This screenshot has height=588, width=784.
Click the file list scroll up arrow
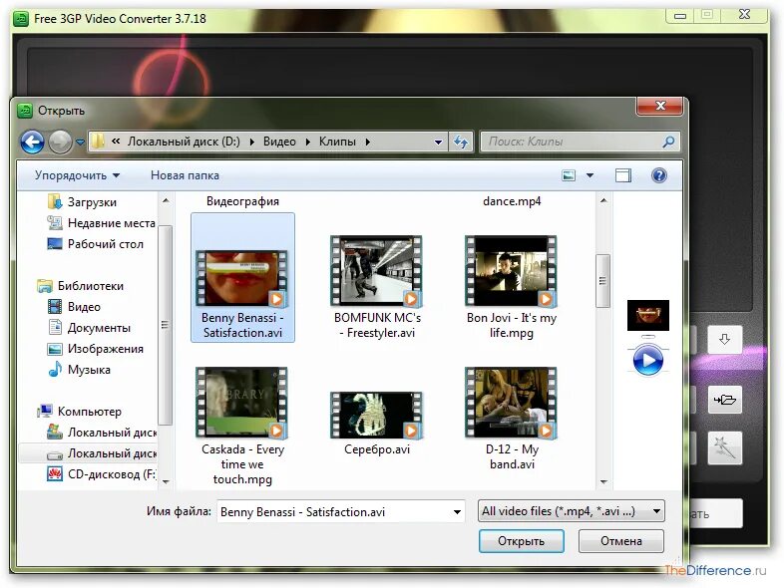point(603,201)
